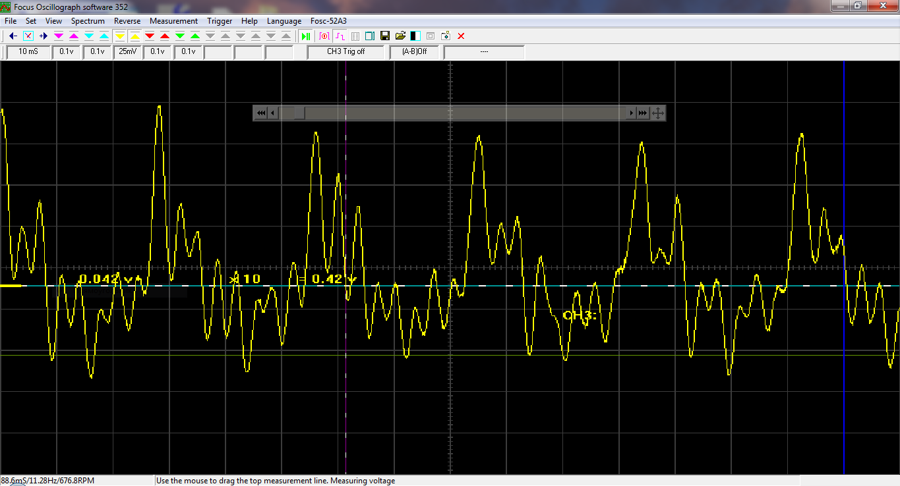The height and width of the screenshot is (486, 900).
Task: Click the blue vertical cursor line
Action: pyautogui.click(x=845, y=267)
